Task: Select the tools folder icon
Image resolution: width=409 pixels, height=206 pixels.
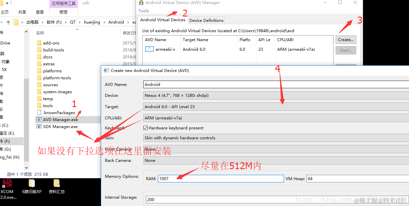Action: coord(39,105)
